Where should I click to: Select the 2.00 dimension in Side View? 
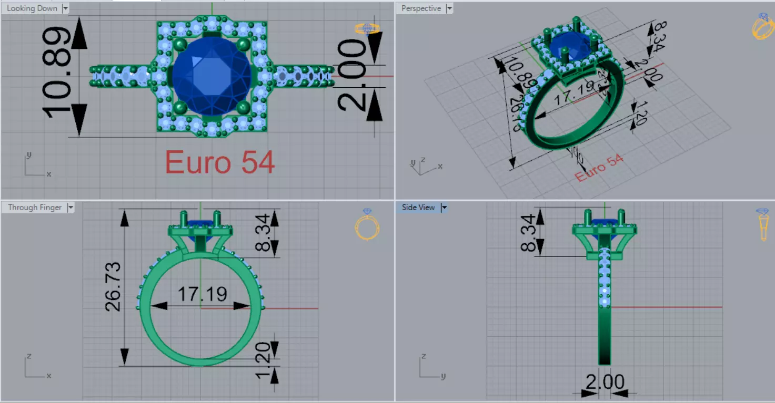(605, 382)
